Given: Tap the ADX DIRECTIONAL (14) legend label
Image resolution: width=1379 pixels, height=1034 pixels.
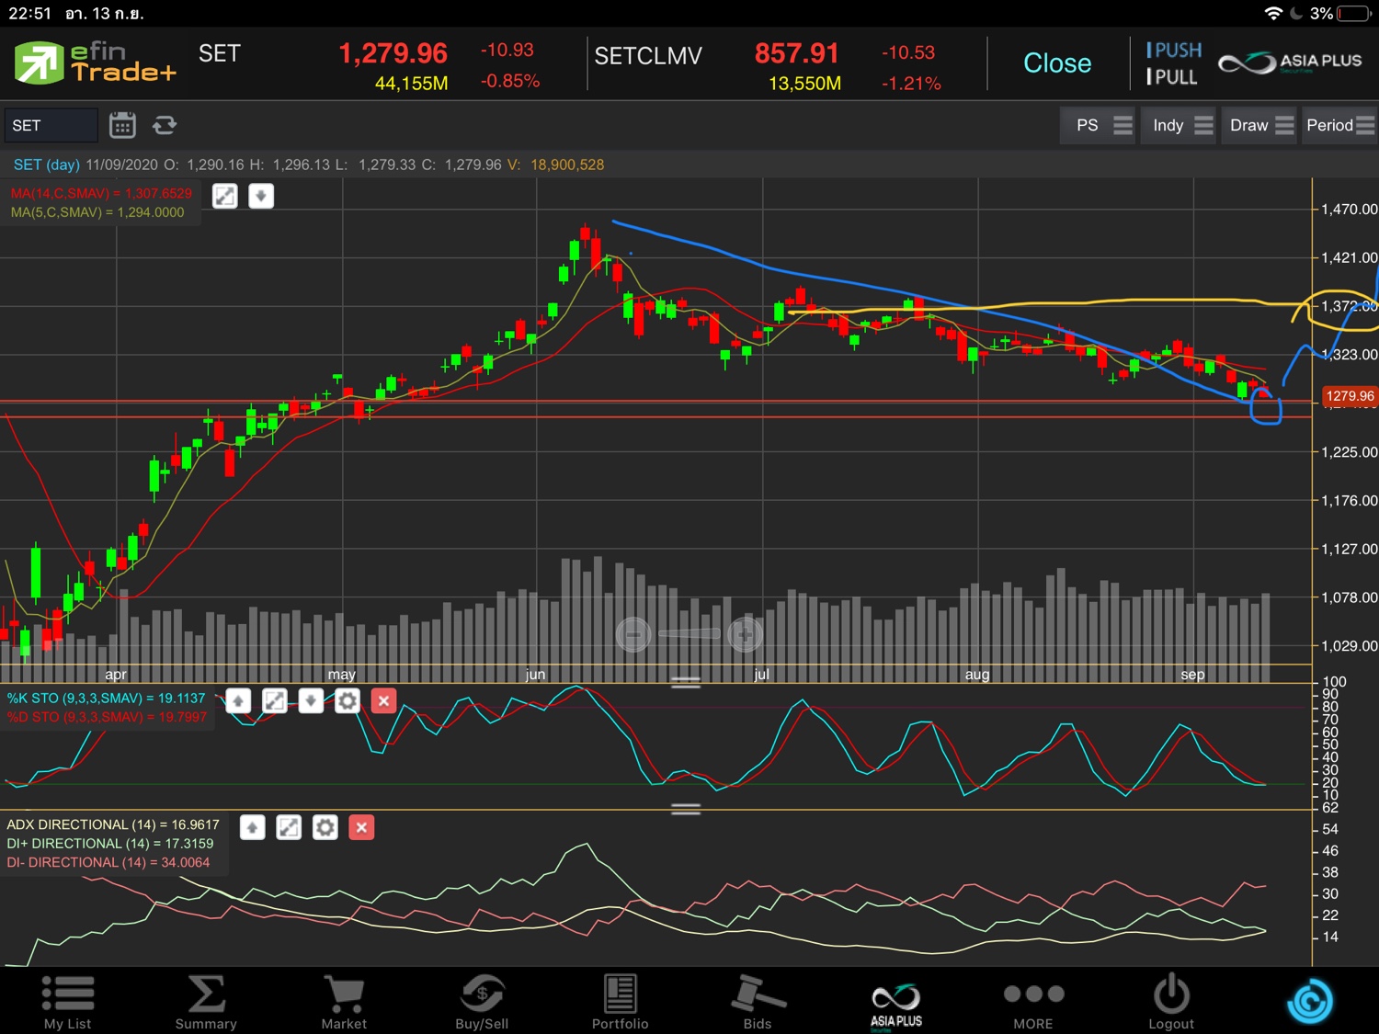Looking at the screenshot, I should point(113,824).
